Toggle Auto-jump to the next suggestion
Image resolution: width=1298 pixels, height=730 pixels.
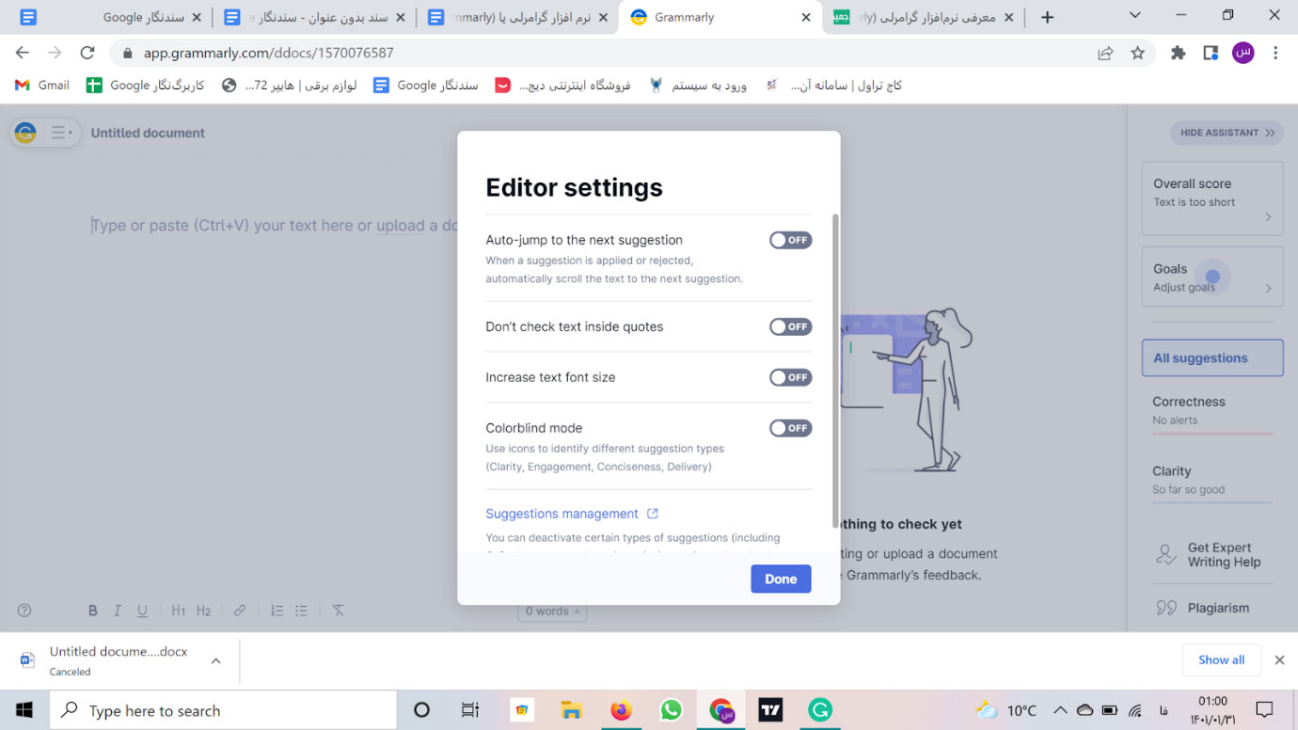790,240
